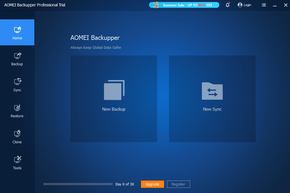
Task: Click the Upgrade button
Action: (x=152, y=184)
